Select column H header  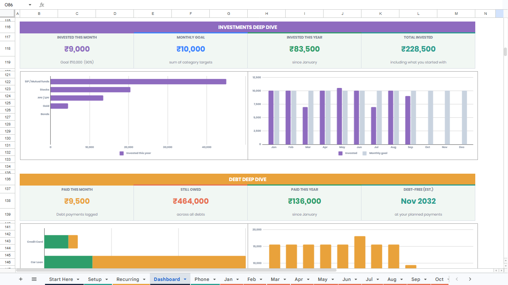point(267,13)
